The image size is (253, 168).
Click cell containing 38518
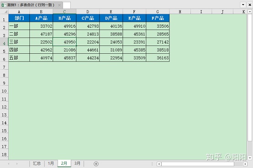click(x=158, y=50)
